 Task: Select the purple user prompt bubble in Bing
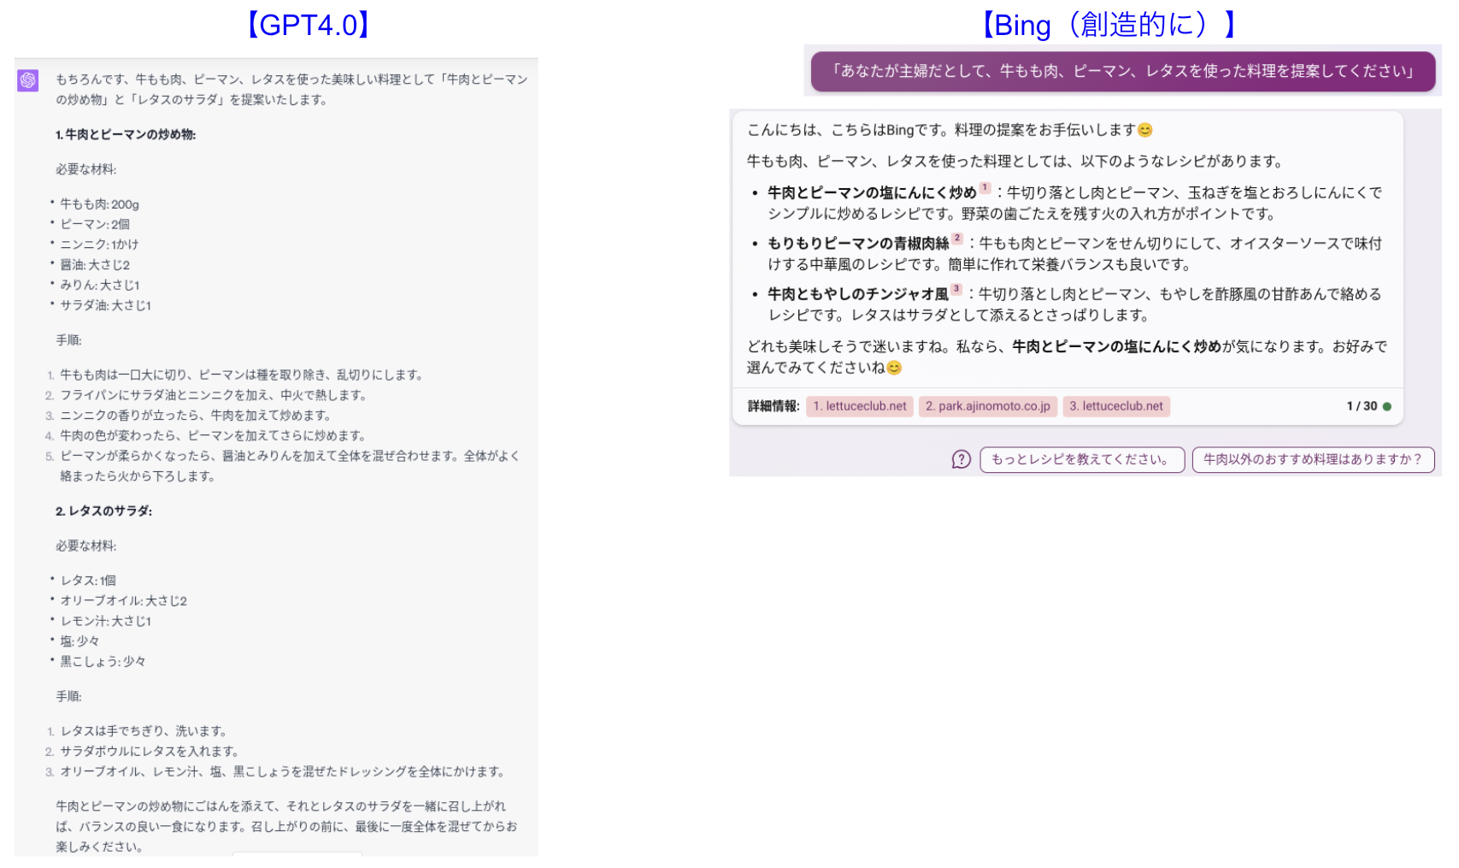click(1123, 71)
